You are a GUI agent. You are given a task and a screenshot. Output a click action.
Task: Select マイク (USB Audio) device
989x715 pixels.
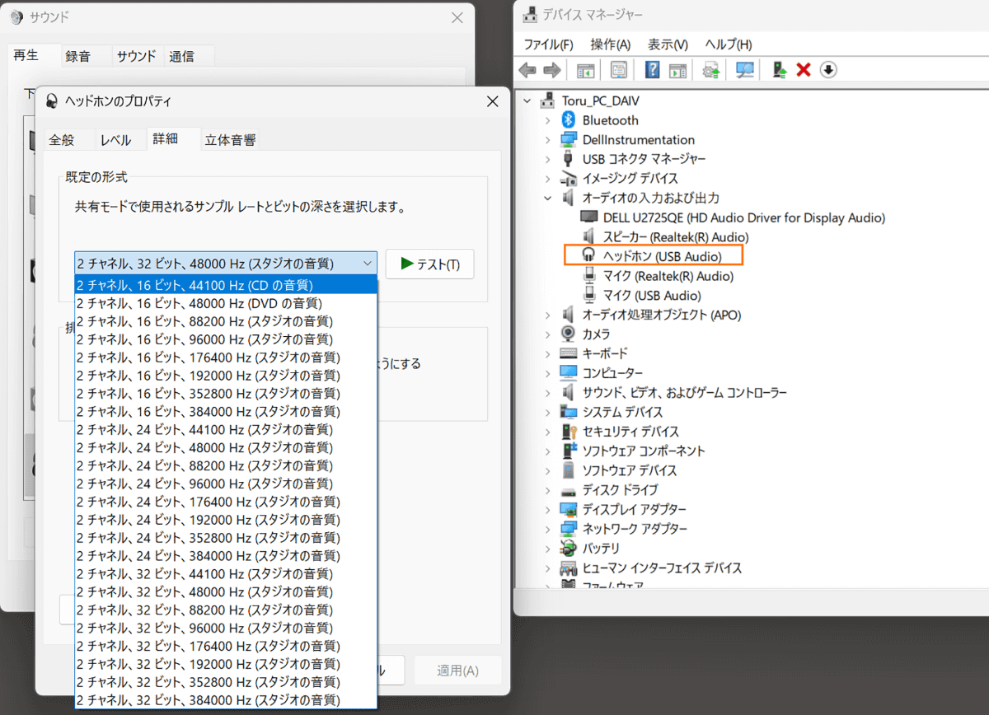click(652, 295)
